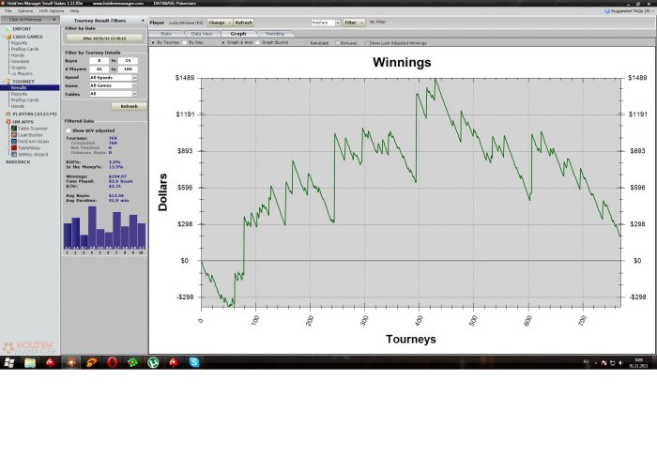Open the Import section icon

pos(8,29)
